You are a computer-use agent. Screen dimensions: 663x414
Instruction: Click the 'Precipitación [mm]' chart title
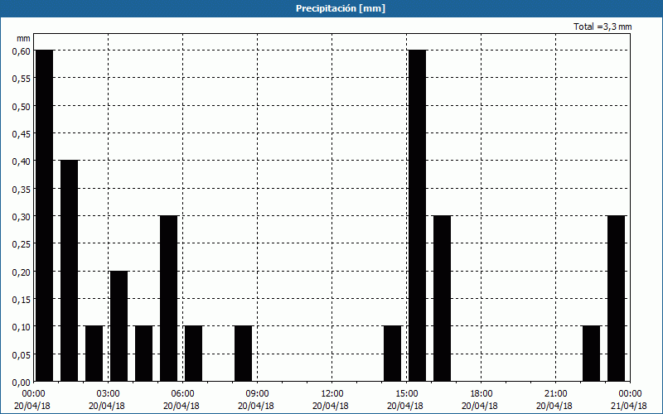[x=341, y=8]
